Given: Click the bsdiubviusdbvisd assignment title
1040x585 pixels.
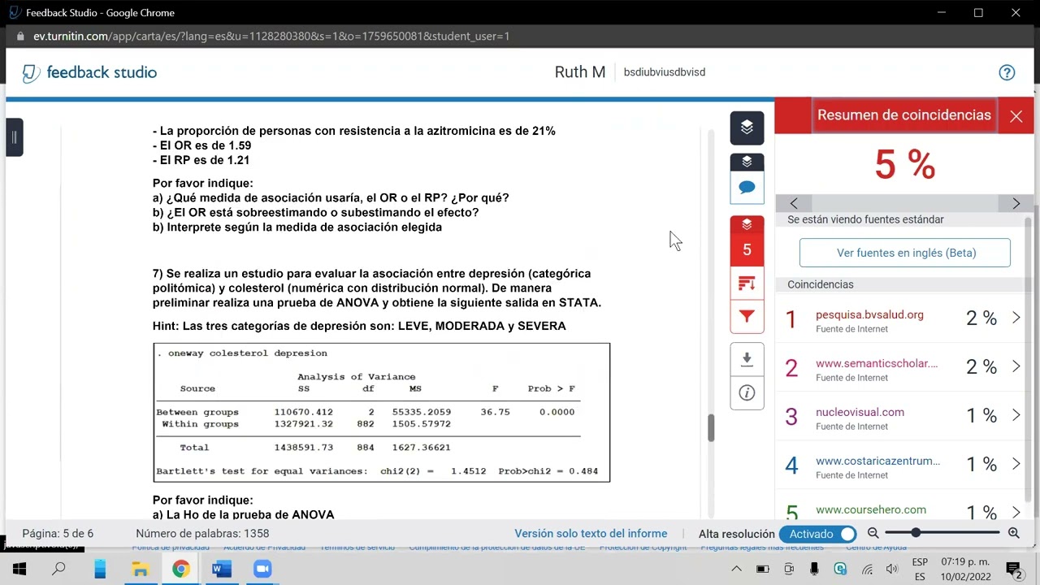Looking at the screenshot, I should click(665, 72).
